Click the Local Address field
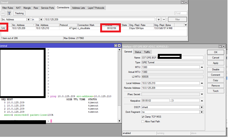 tap(171, 83)
